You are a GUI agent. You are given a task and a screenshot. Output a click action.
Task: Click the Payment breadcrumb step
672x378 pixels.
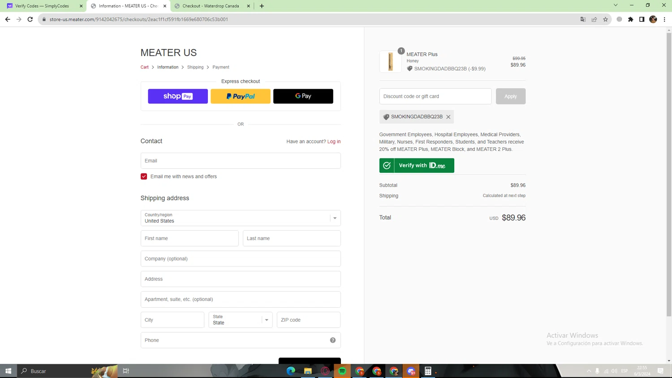pyautogui.click(x=221, y=67)
